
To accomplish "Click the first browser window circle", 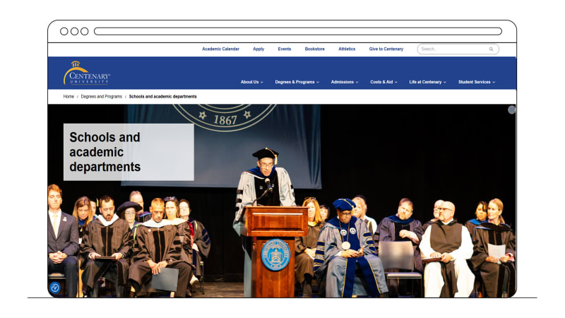I will coord(64,31).
